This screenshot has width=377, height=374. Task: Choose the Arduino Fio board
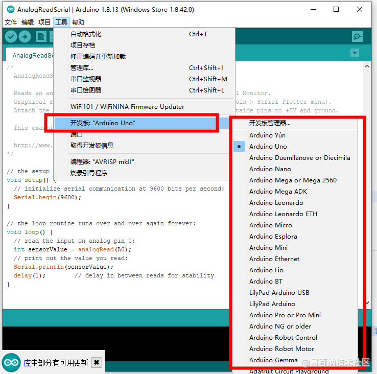295,270
